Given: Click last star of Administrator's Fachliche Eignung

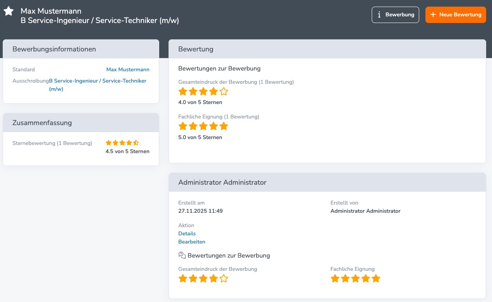Looking at the screenshot, I should [x=376, y=279].
